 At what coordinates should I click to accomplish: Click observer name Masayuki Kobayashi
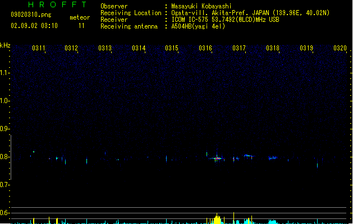point(201,6)
